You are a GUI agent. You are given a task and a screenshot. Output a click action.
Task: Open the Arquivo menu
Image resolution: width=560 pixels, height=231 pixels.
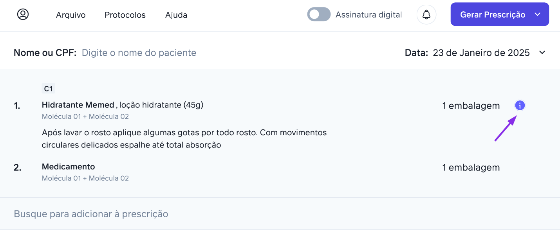click(71, 15)
